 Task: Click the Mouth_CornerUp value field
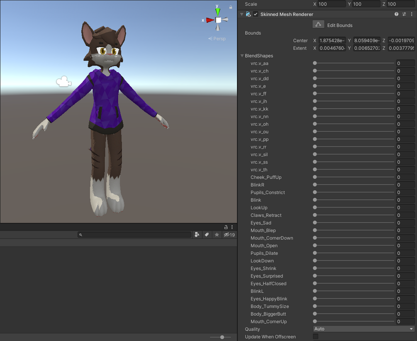point(405,322)
